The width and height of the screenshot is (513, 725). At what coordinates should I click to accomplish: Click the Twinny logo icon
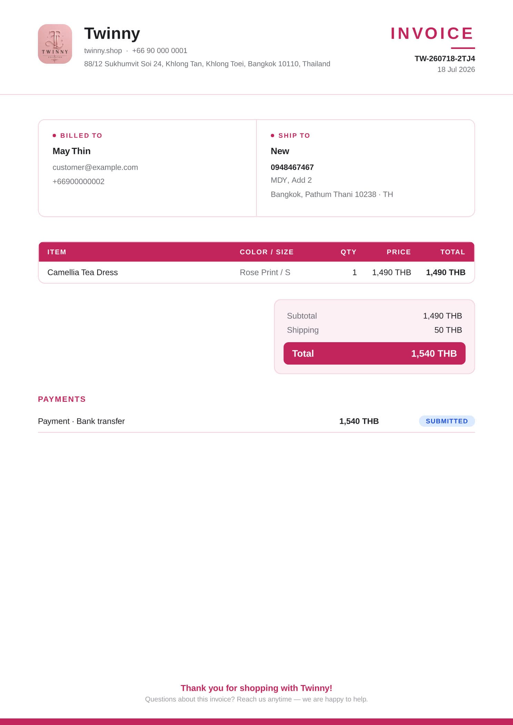[x=55, y=44]
